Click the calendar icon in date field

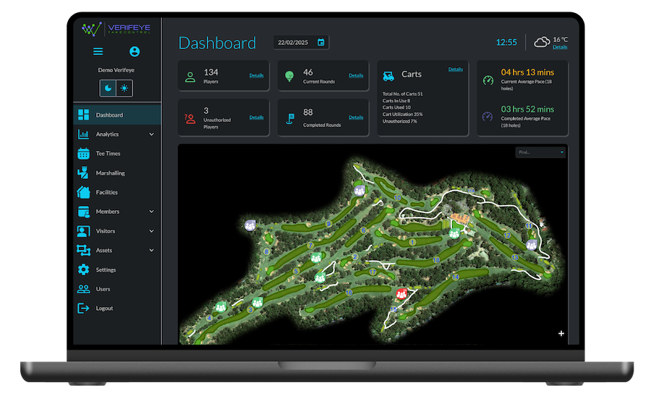click(x=321, y=43)
